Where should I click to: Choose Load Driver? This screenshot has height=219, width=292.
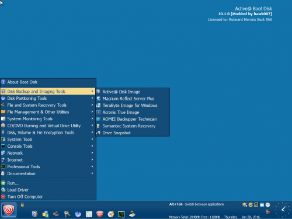48,190
